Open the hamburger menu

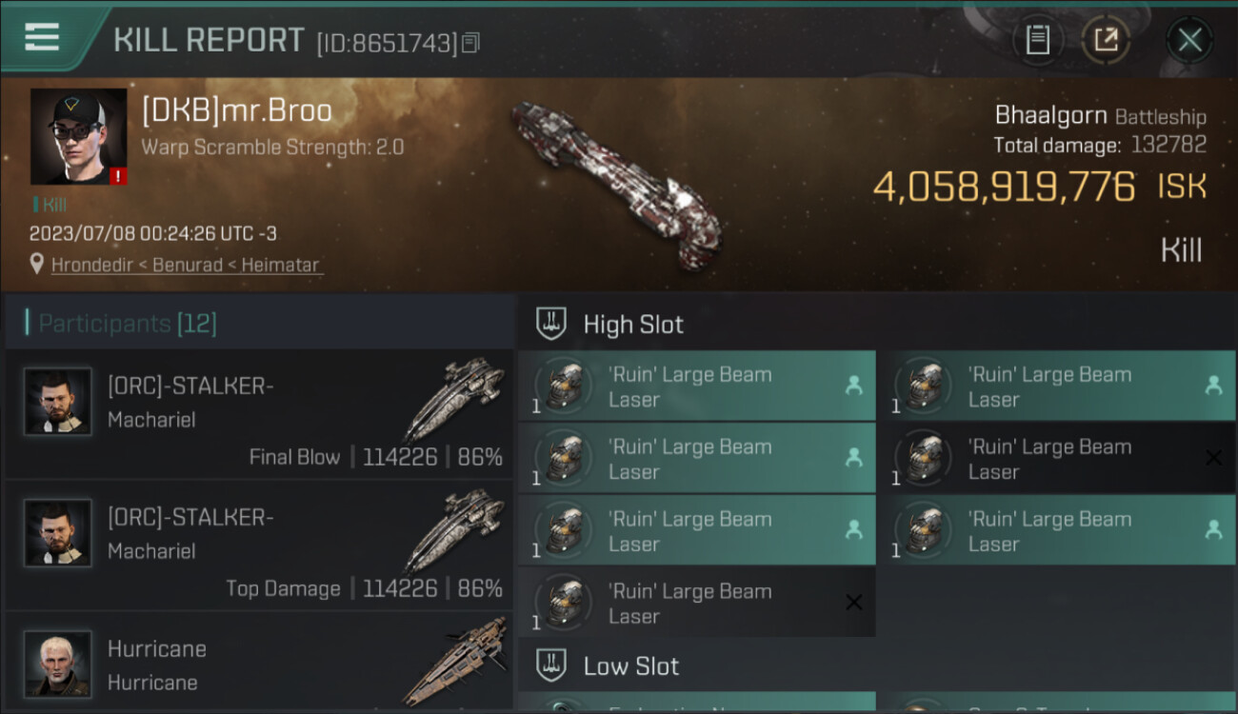(42, 38)
